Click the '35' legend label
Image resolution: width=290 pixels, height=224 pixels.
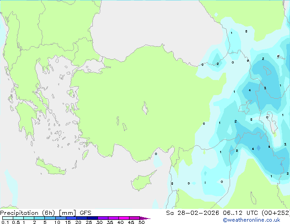(x=110, y=222)
